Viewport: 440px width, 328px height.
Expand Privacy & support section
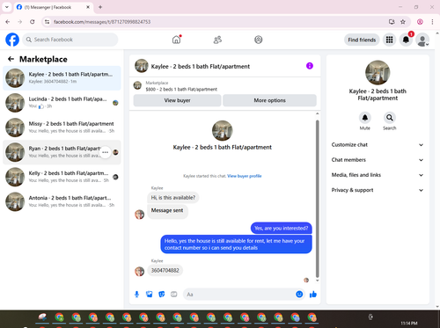(x=378, y=190)
